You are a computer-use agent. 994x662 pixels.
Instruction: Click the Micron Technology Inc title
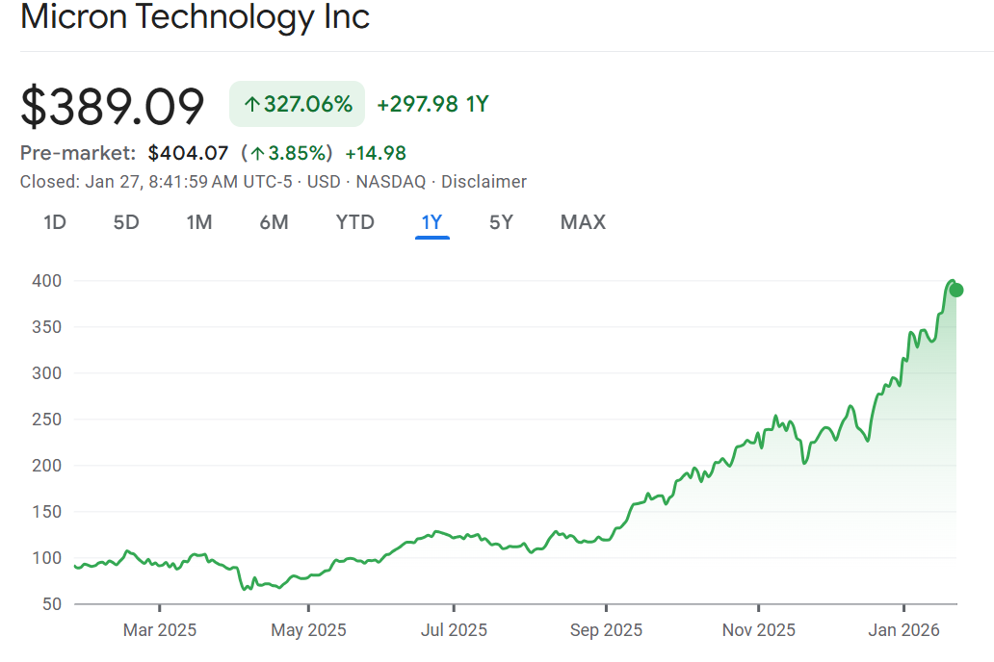196,17
